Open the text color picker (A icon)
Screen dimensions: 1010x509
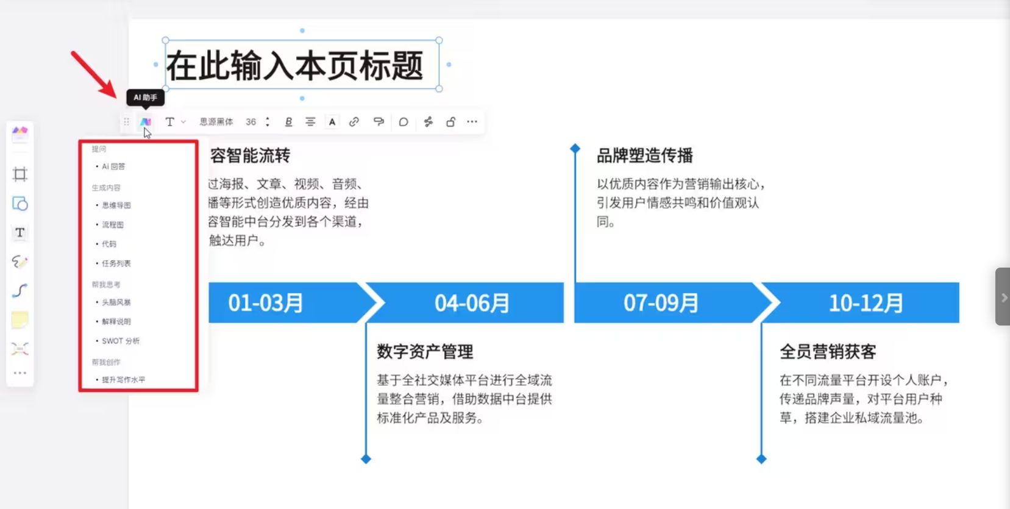332,122
